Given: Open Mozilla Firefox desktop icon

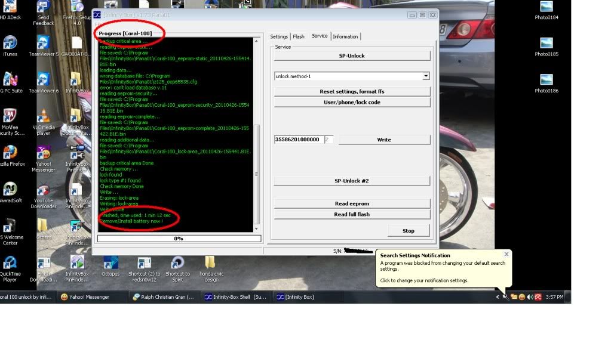Looking at the screenshot, I should (x=11, y=156).
